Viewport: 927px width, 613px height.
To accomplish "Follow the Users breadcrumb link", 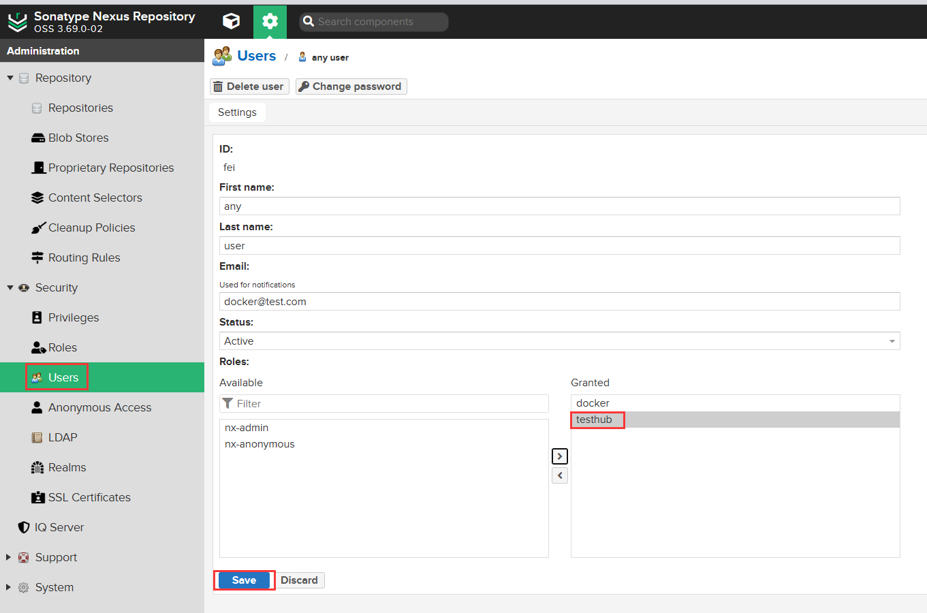I will [x=257, y=56].
